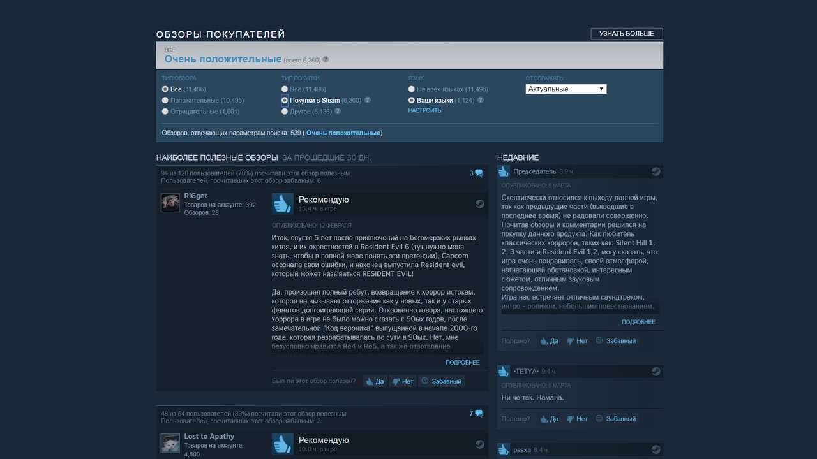Select 'На всех языках' language option
Screen dimensions: 817x459
click(x=412, y=89)
